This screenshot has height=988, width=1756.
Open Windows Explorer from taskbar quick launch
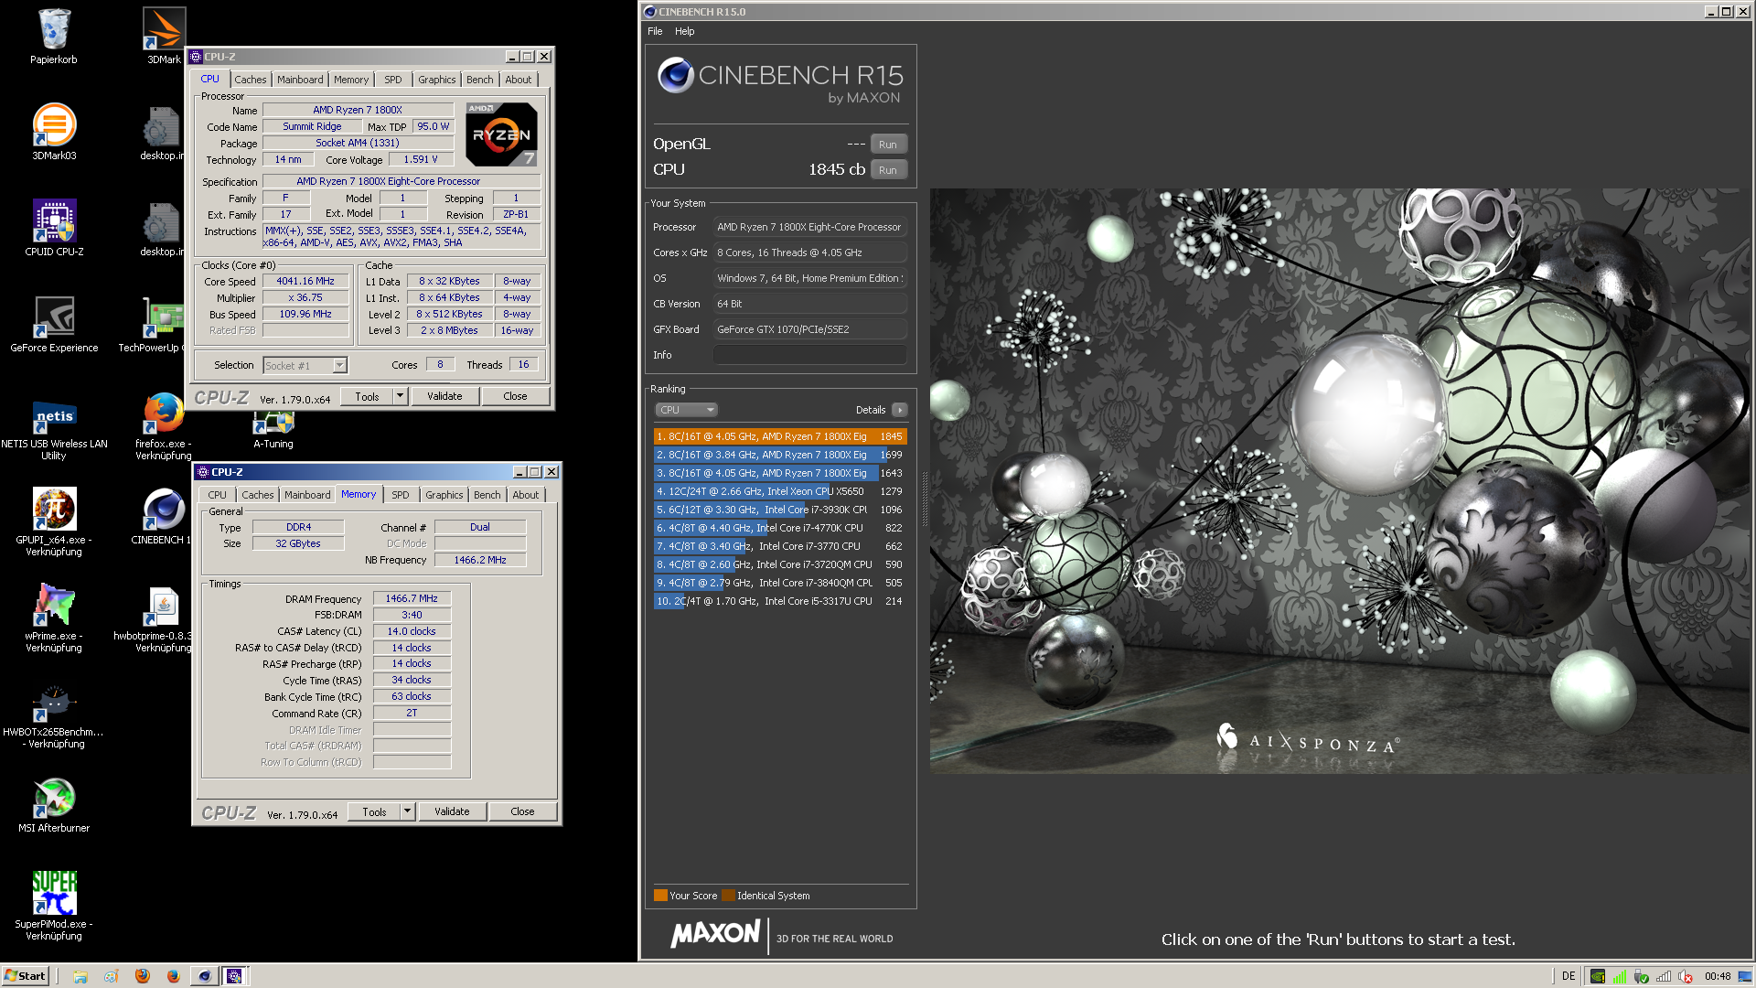point(80,976)
